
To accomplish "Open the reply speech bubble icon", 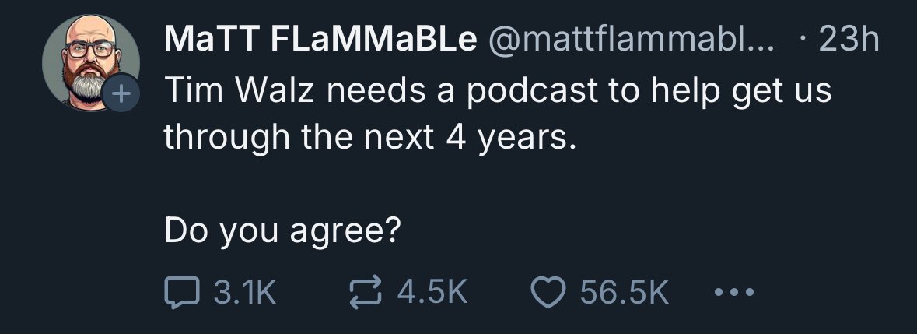I will tap(182, 293).
